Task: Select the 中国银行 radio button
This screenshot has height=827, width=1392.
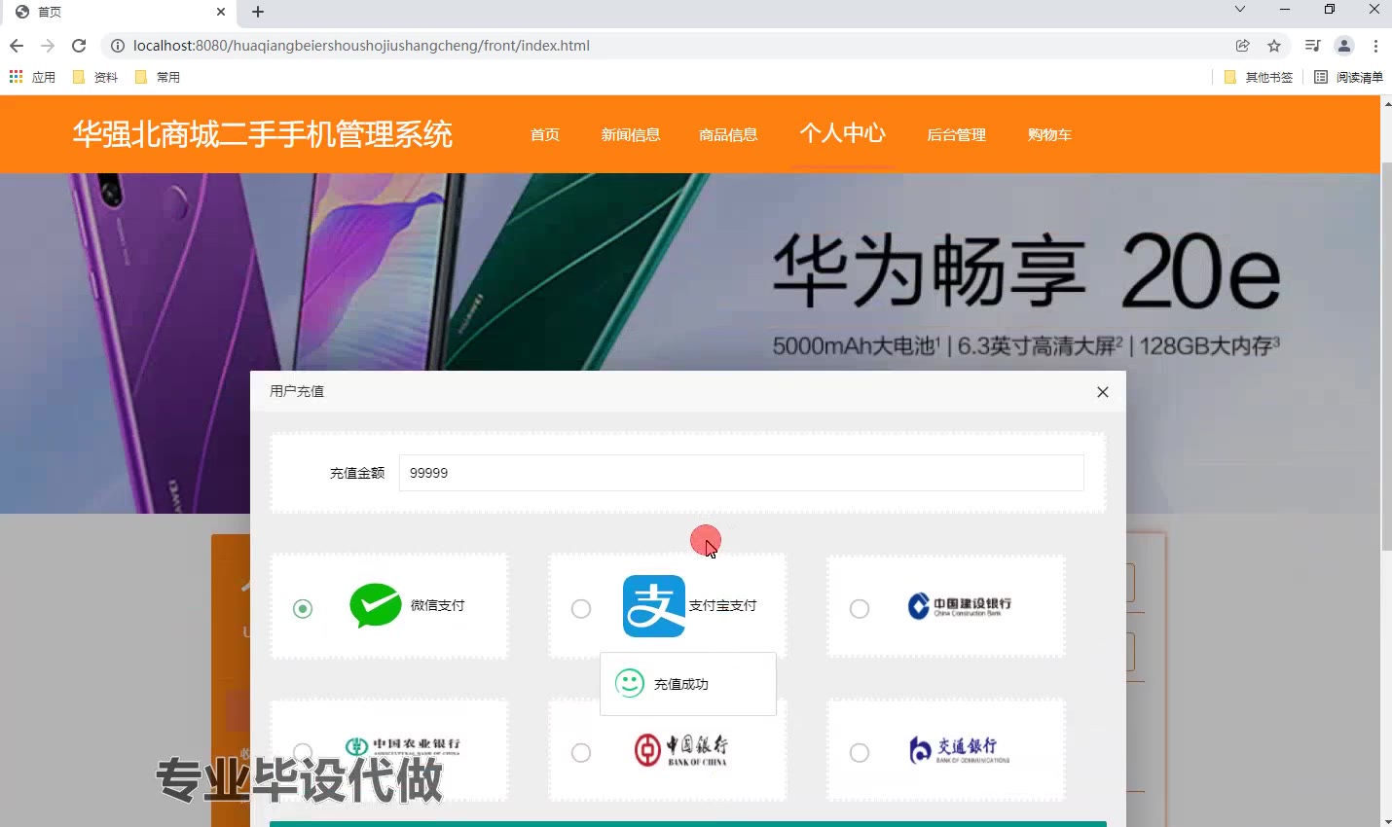Action: click(x=581, y=752)
